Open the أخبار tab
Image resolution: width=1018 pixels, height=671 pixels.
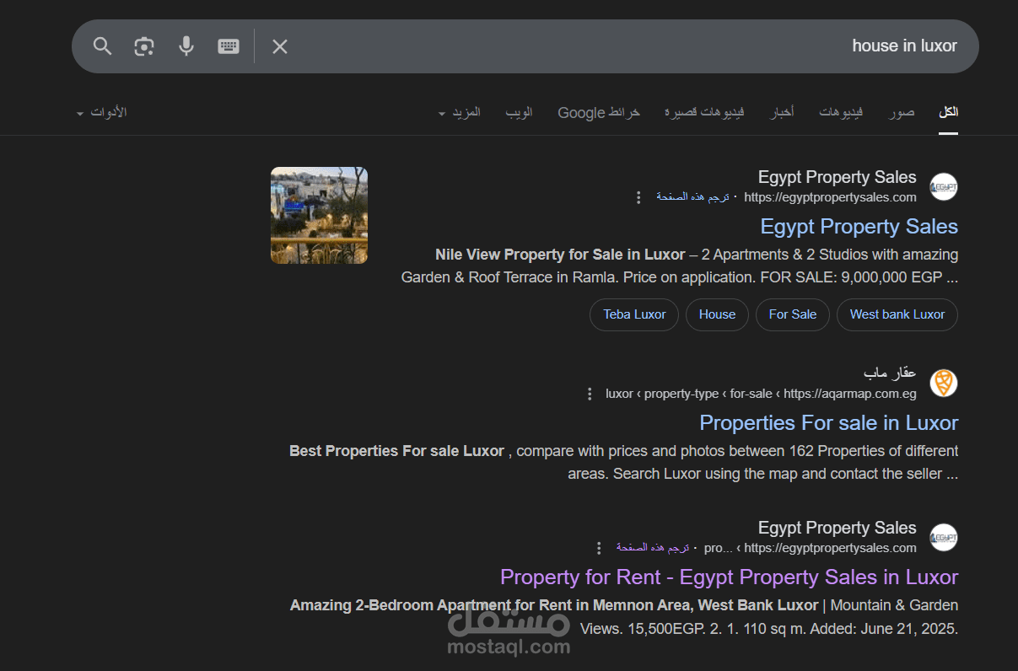click(x=782, y=112)
